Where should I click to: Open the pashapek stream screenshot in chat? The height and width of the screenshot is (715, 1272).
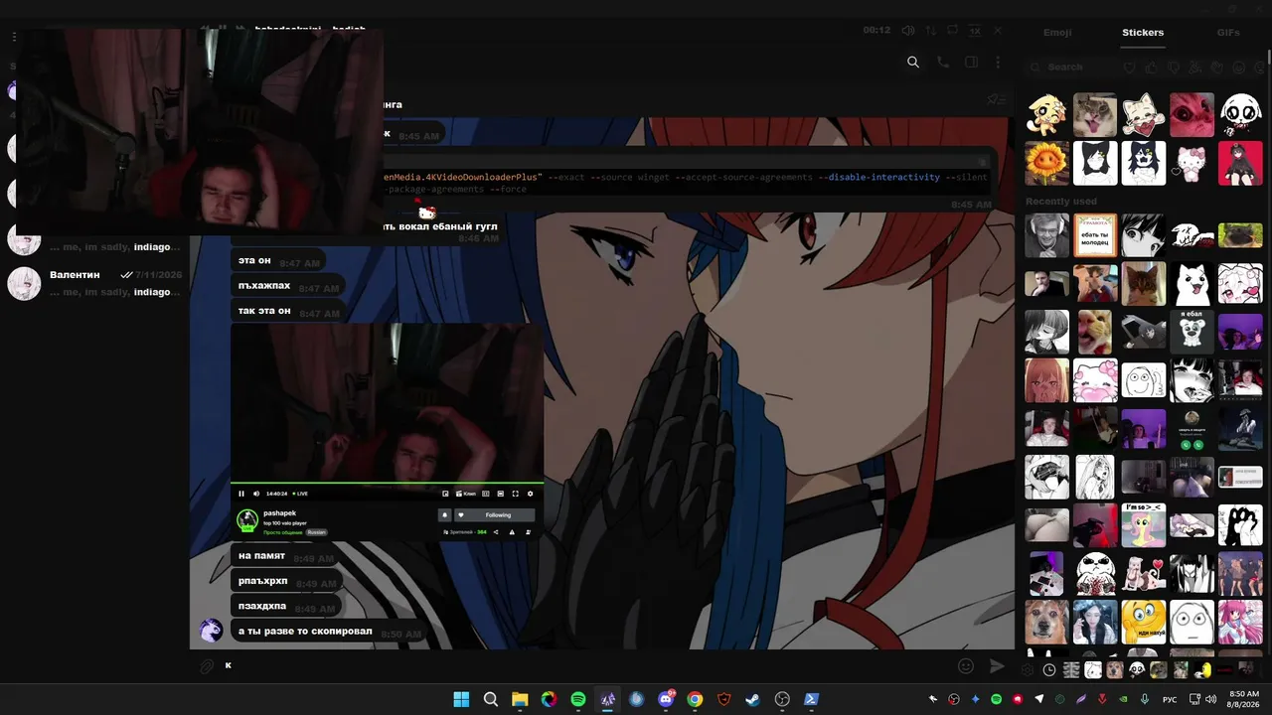point(388,432)
